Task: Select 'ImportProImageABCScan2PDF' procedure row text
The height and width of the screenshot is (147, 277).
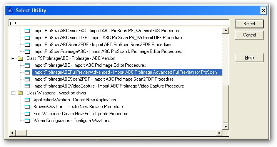Action: 103,79
